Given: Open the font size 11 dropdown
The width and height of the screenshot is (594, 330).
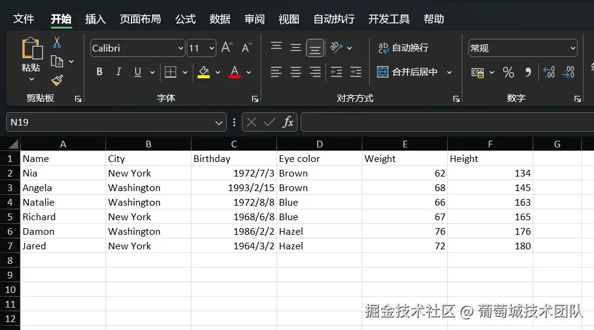Looking at the screenshot, I should pos(212,48).
